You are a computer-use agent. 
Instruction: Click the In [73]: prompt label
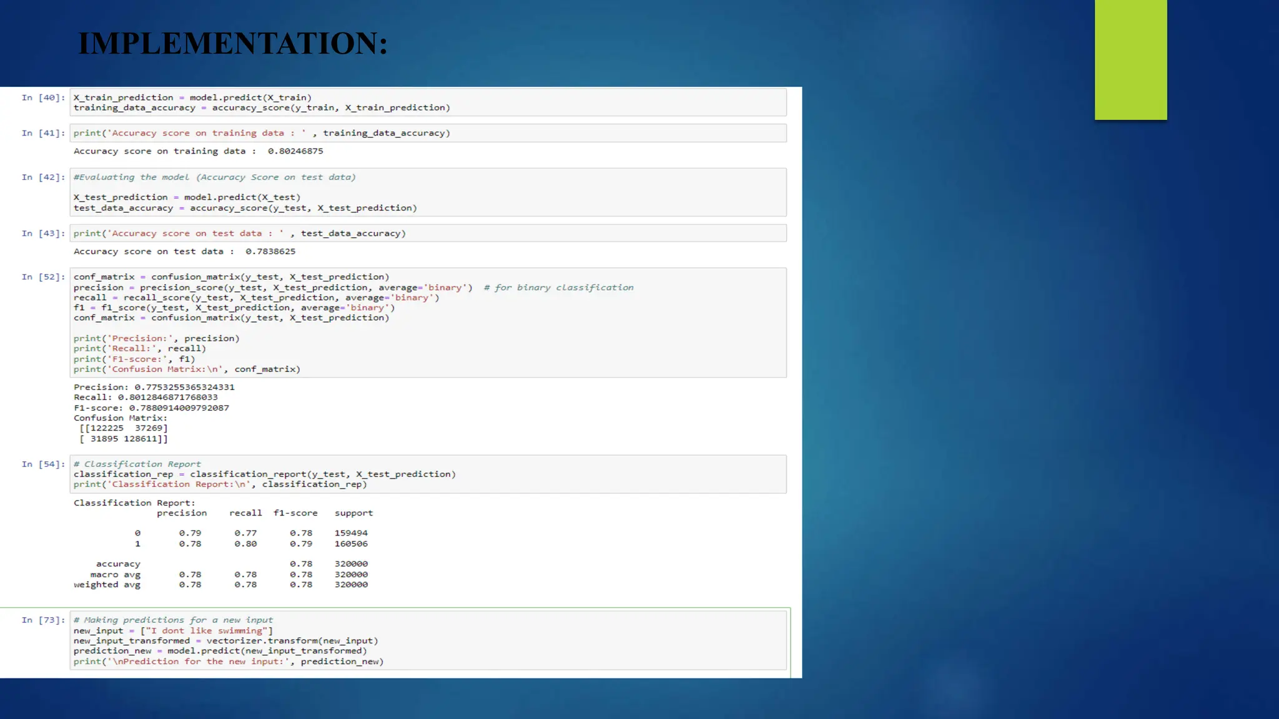[43, 620]
